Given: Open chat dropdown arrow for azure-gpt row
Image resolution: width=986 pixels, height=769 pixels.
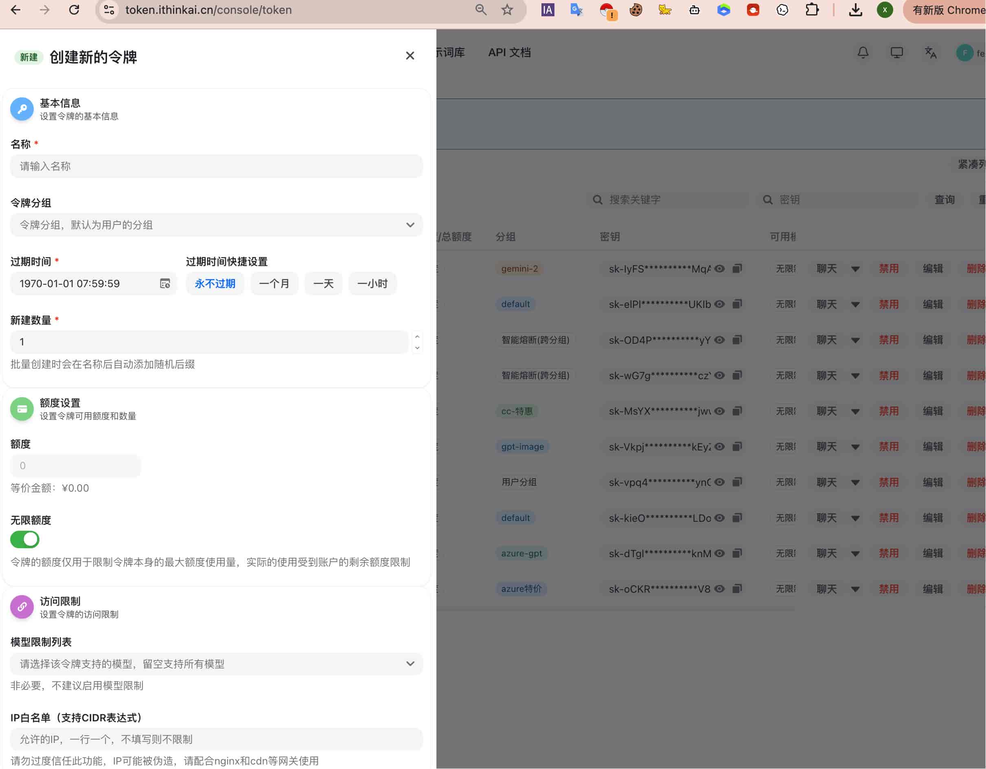Looking at the screenshot, I should pos(856,554).
